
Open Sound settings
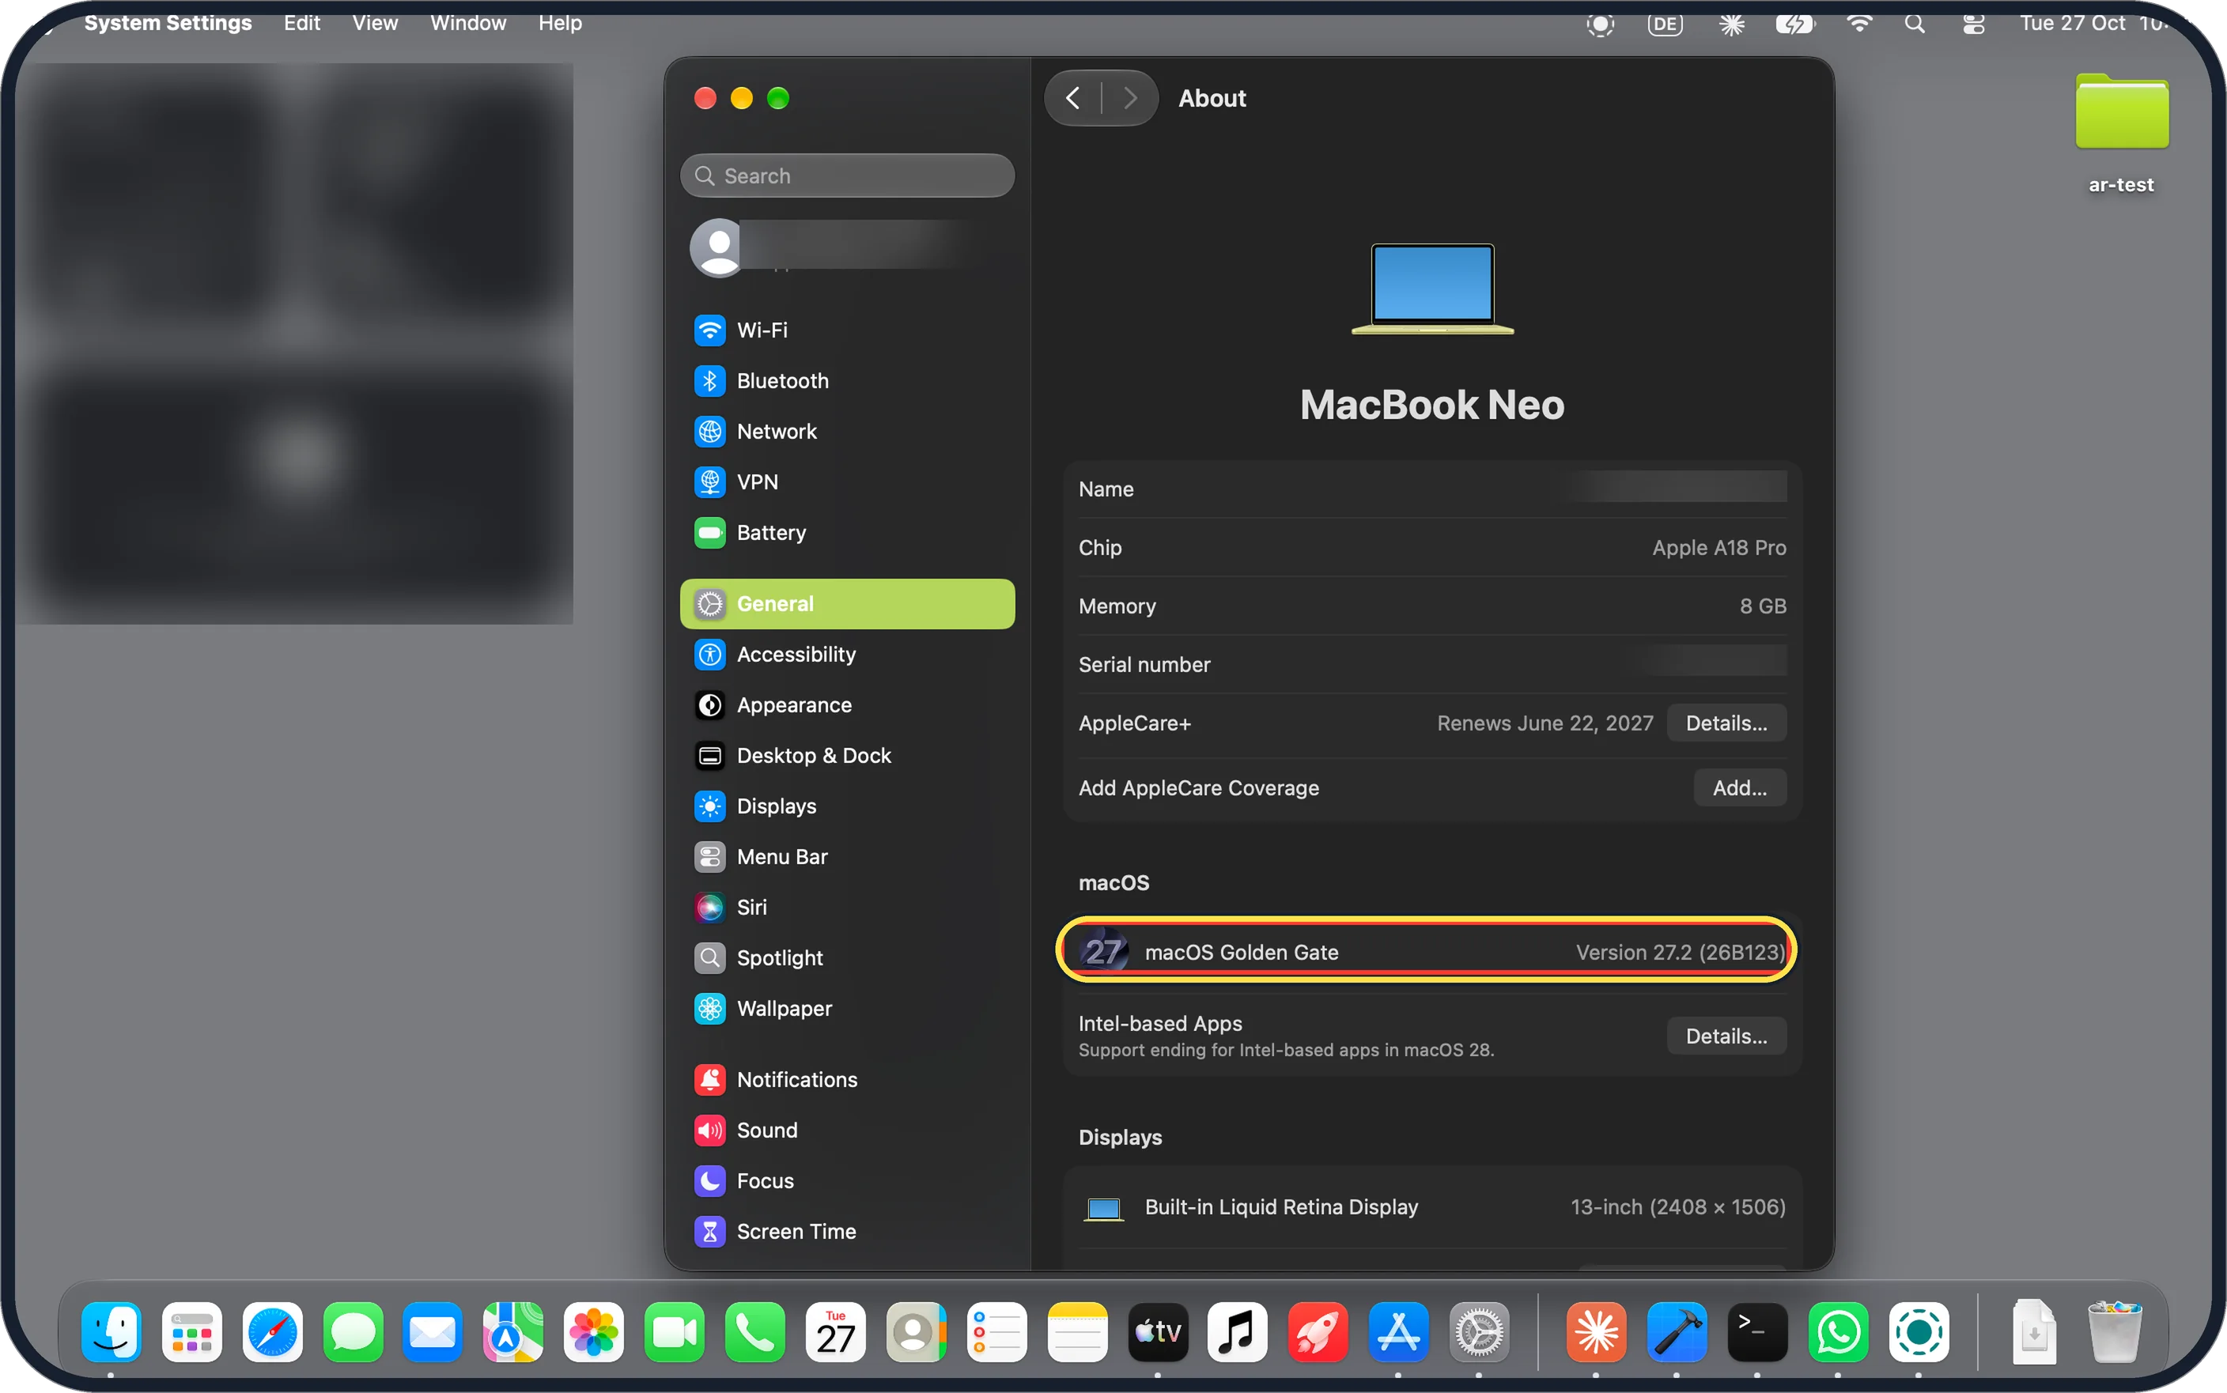pyautogui.click(x=847, y=1131)
